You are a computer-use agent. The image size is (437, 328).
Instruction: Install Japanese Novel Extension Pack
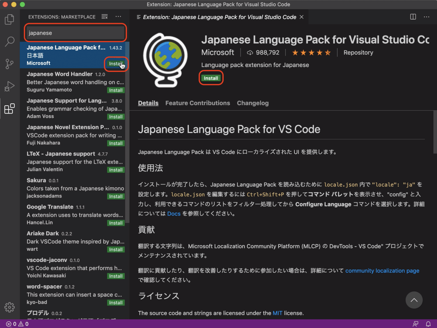click(116, 144)
